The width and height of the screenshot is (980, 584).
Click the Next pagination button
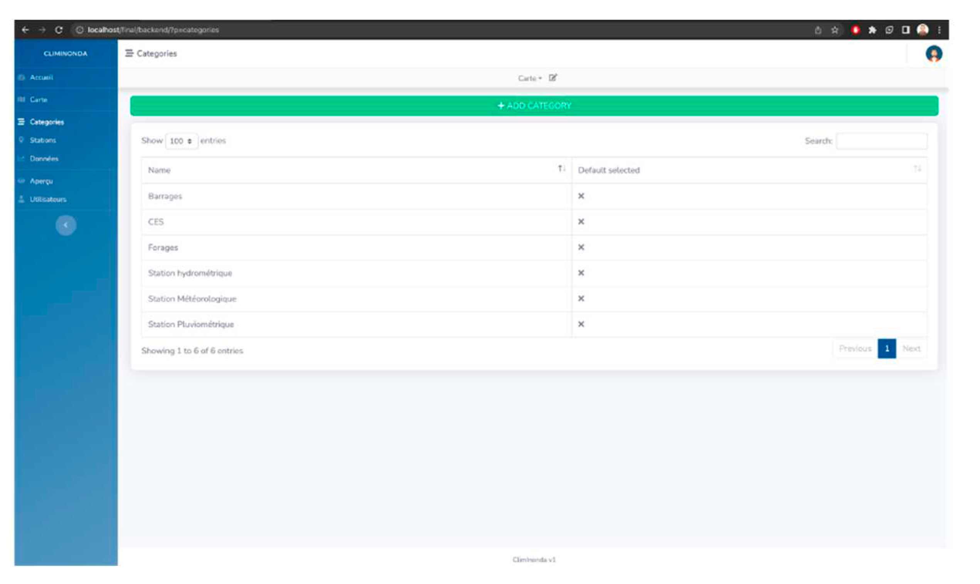[911, 349]
